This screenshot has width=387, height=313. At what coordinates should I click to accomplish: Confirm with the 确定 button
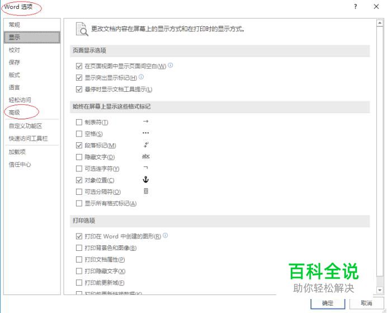pos(328,303)
